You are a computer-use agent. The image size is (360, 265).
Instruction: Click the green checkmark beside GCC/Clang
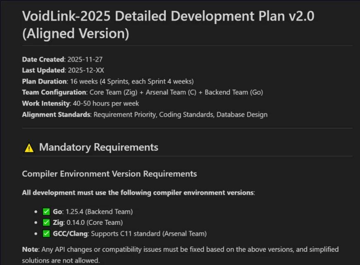(46, 234)
